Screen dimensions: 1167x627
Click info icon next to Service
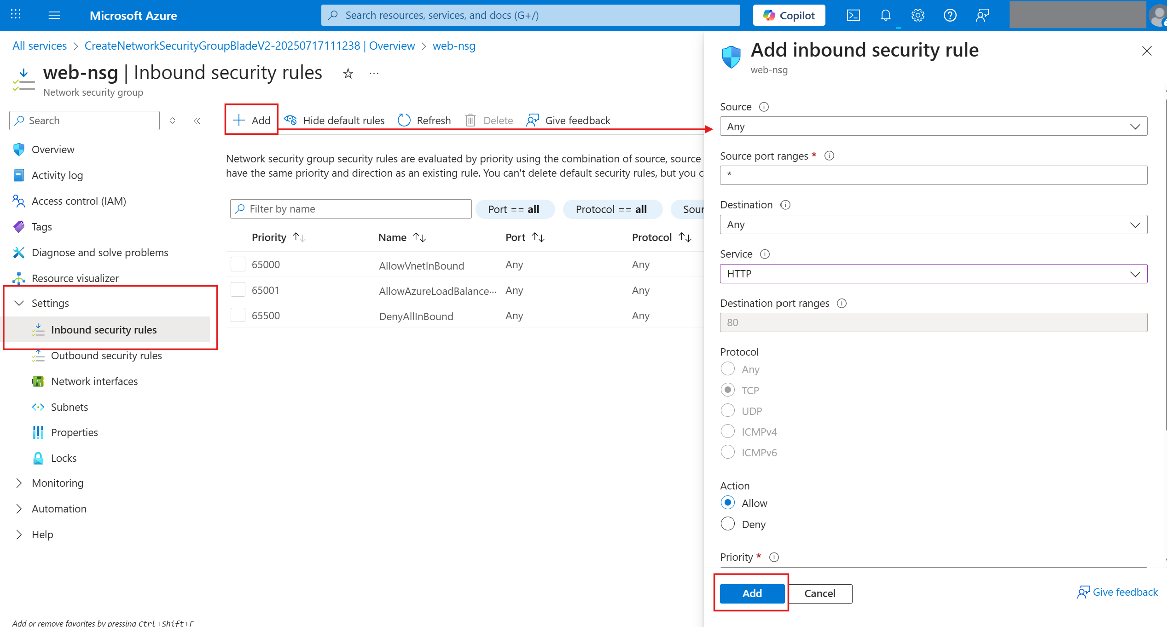765,254
